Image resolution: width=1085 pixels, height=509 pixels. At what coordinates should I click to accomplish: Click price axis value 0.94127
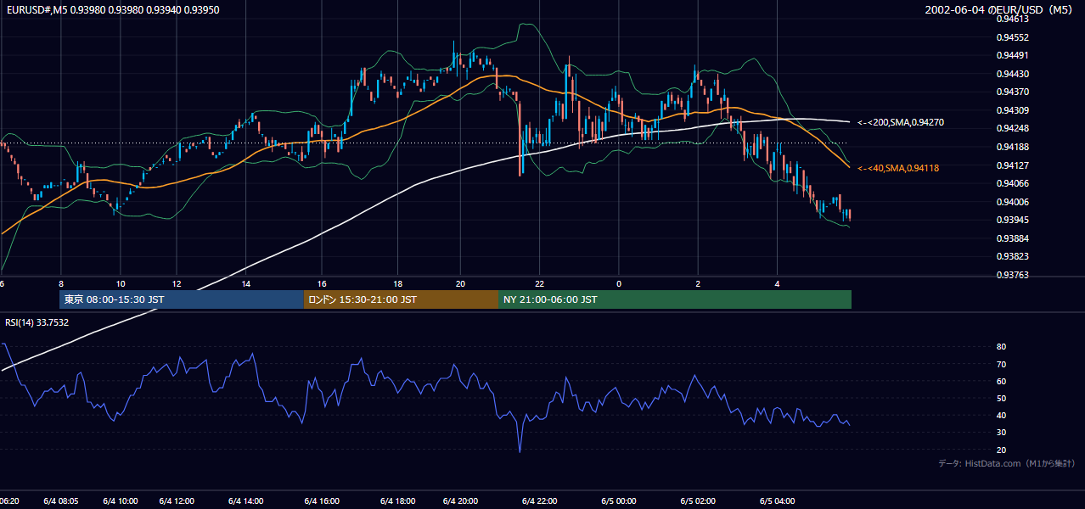tap(1012, 165)
